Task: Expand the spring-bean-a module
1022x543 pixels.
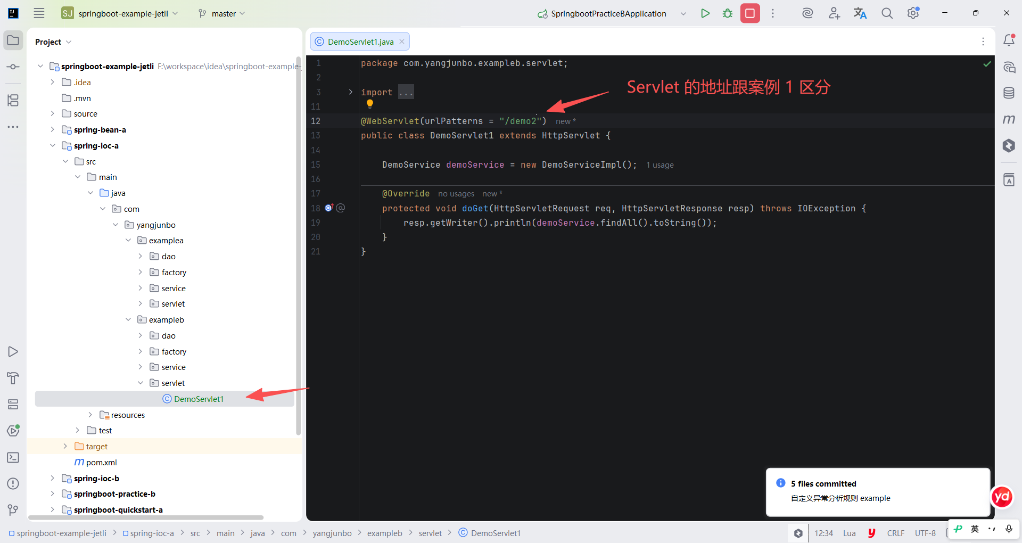Action: [52, 129]
